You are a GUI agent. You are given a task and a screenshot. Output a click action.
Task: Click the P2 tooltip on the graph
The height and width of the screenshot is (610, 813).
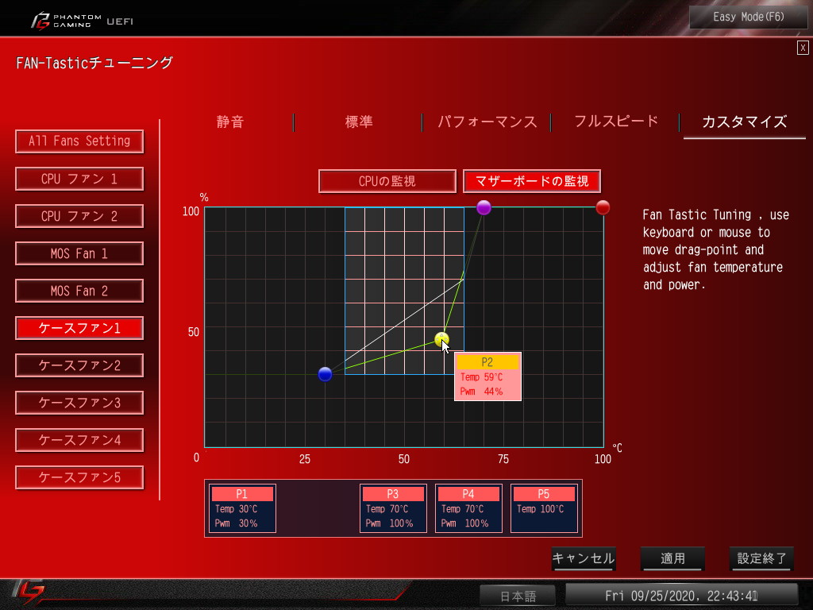point(487,376)
